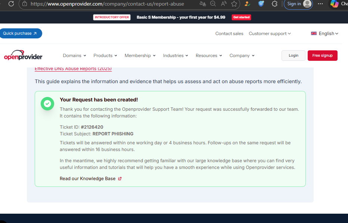Open the browser extensions puzzle icon

coord(274,4)
